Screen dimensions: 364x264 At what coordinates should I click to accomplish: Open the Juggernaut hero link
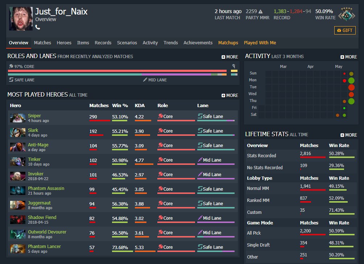click(x=39, y=203)
